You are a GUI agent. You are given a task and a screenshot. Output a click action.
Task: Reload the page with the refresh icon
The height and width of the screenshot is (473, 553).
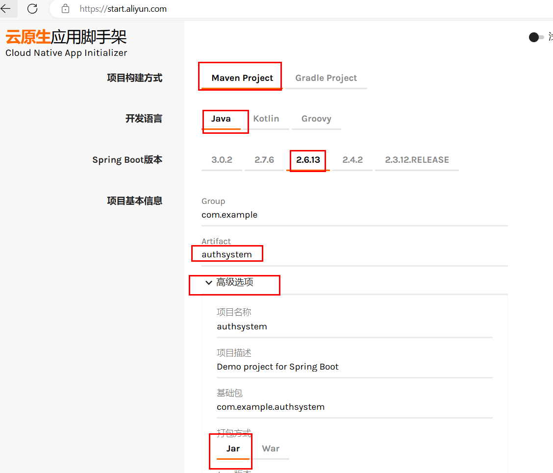pos(32,8)
